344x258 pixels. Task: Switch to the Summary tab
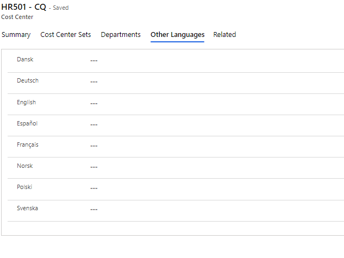click(x=16, y=35)
